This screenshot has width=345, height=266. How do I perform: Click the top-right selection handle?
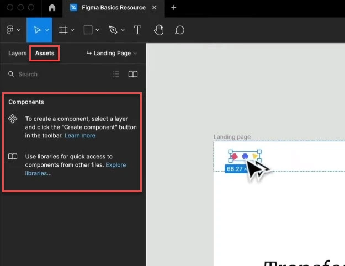click(x=259, y=152)
